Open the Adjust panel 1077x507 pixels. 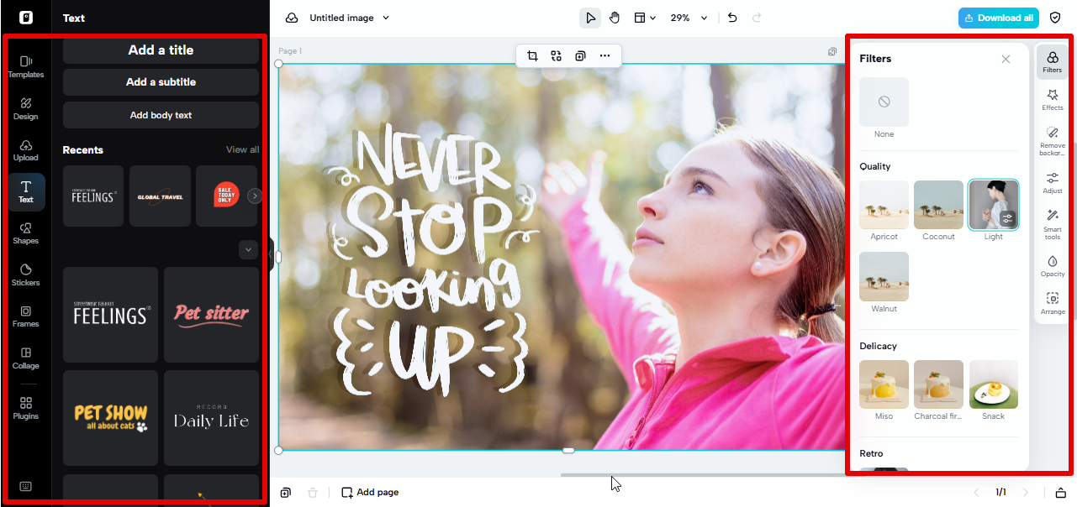[x=1052, y=183]
